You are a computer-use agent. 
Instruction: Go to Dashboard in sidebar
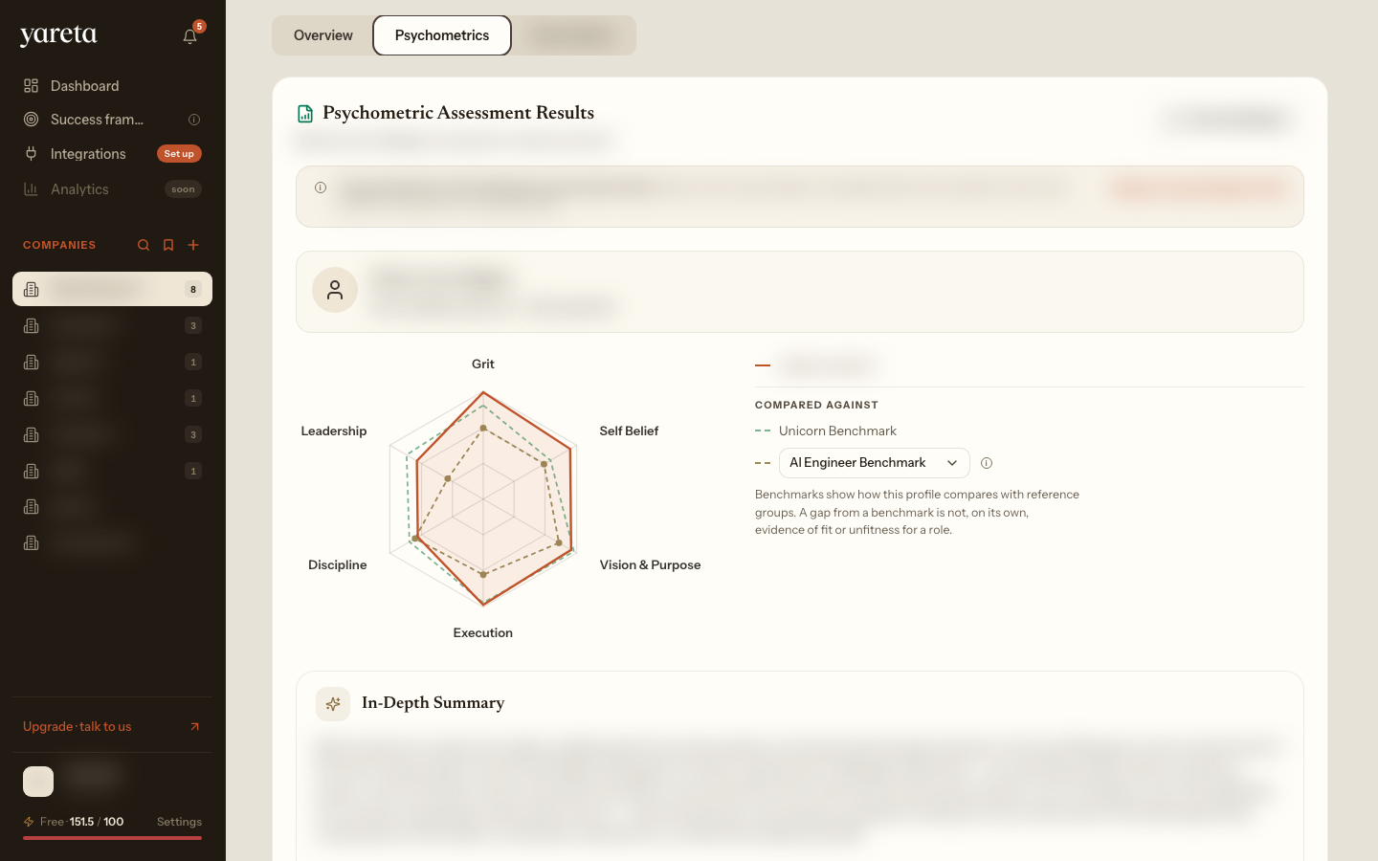tap(112, 86)
